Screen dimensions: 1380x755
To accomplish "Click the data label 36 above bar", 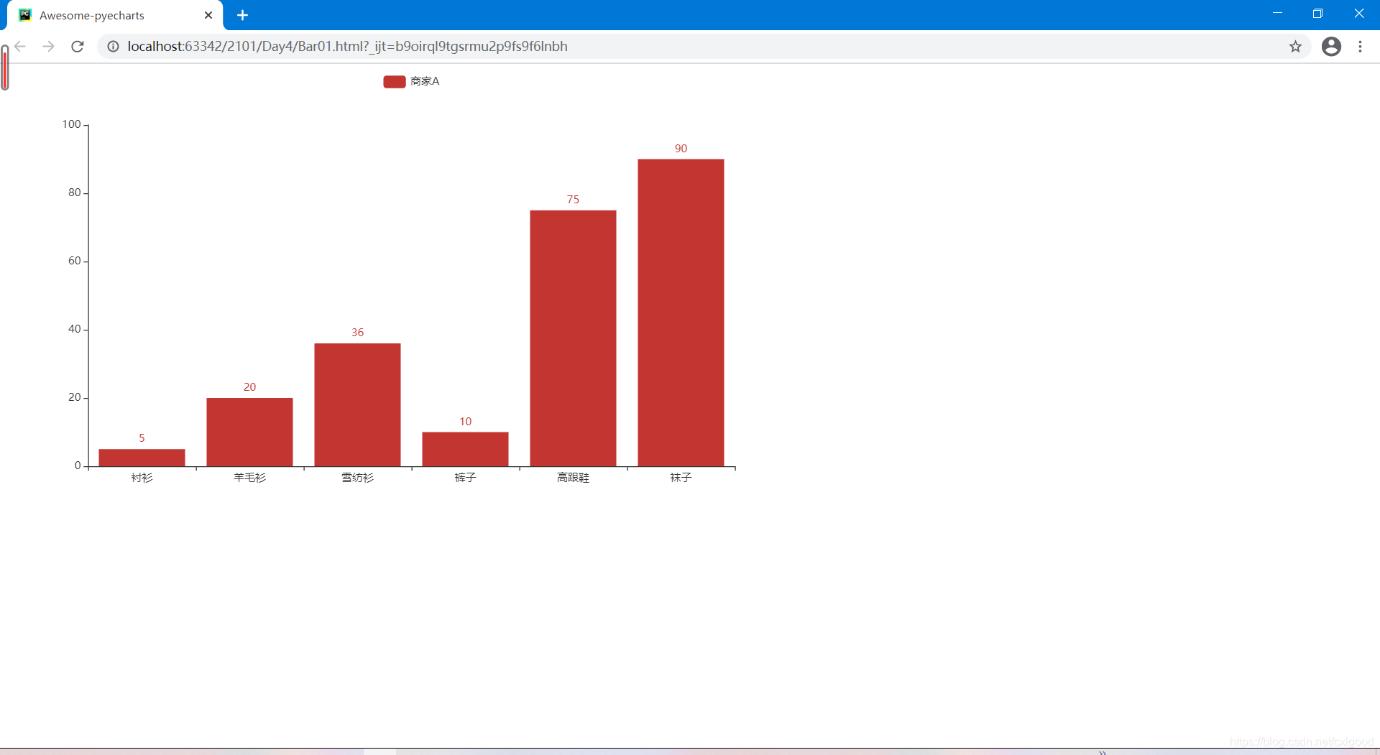I will (x=357, y=333).
